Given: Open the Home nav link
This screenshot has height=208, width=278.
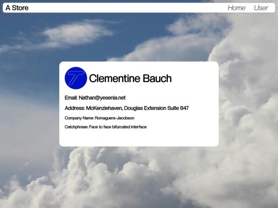Looking at the screenshot, I should (x=236, y=8).
